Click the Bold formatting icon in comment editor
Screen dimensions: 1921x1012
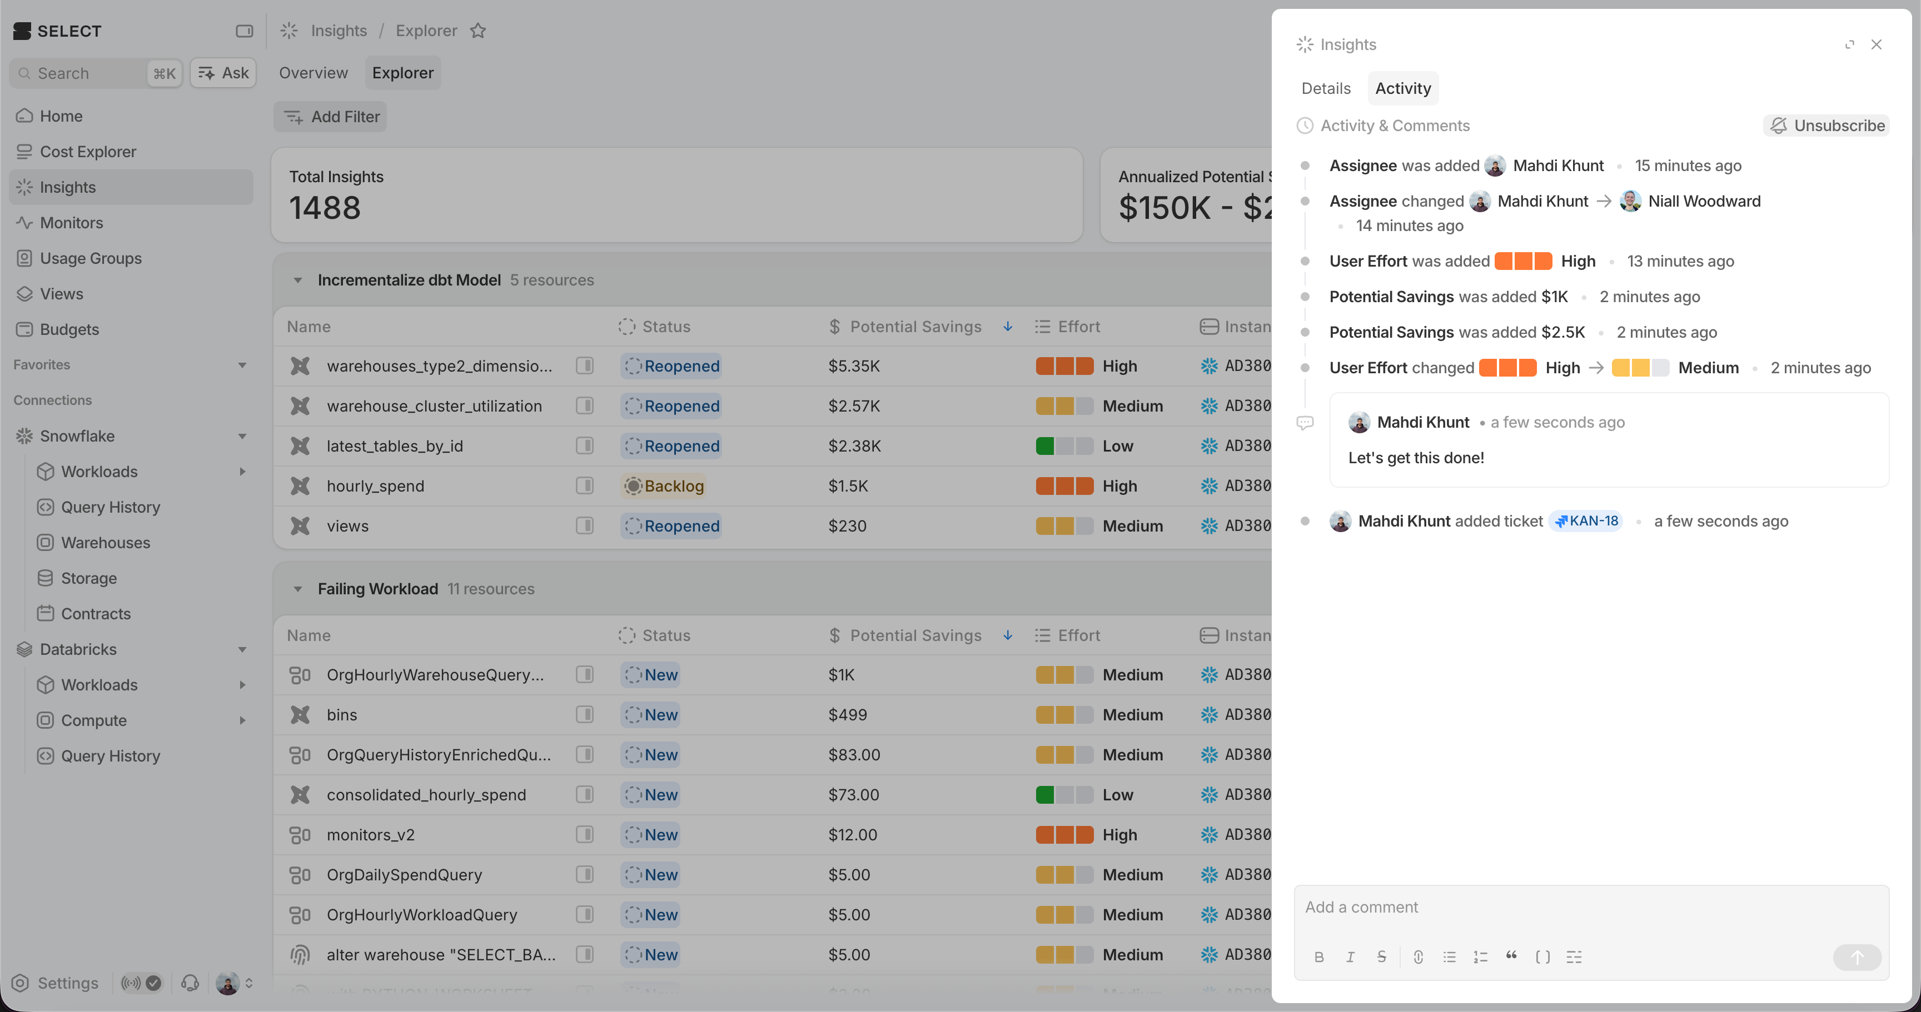[x=1318, y=957]
